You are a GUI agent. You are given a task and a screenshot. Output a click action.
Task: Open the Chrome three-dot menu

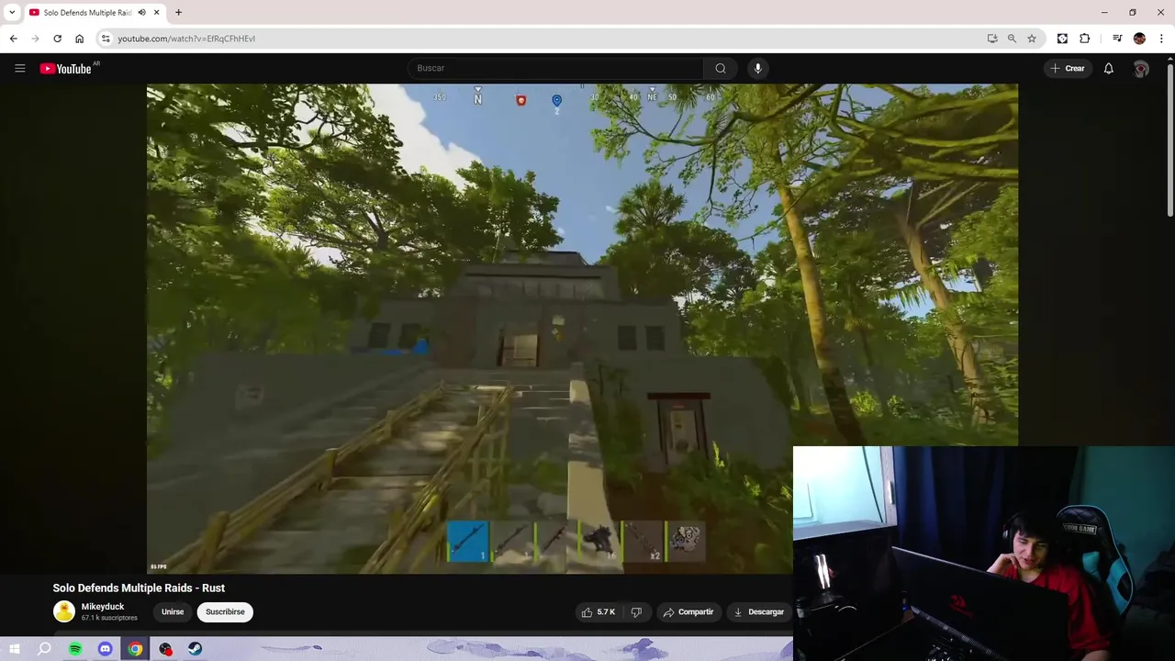(1161, 39)
